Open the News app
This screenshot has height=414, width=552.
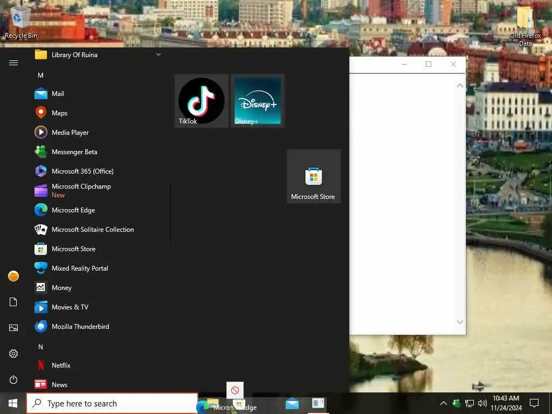pyautogui.click(x=98, y=384)
